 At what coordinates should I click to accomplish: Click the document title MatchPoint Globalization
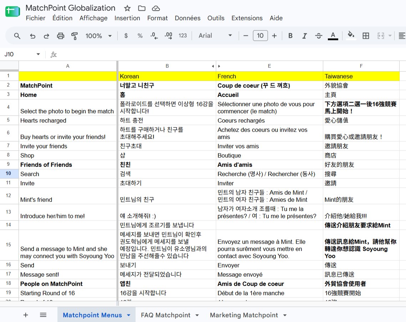[x=70, y=8]
